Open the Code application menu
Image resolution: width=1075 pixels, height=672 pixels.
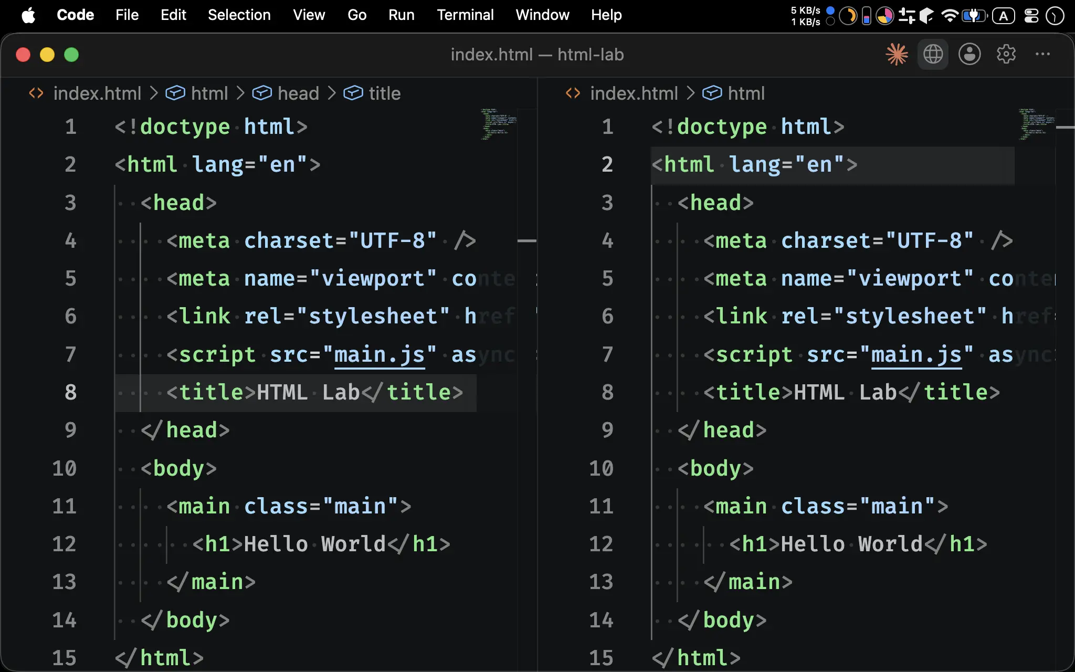pos(75,15)
